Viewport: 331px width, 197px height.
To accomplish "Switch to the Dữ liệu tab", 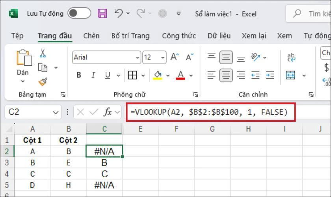I will click(219, 36).
